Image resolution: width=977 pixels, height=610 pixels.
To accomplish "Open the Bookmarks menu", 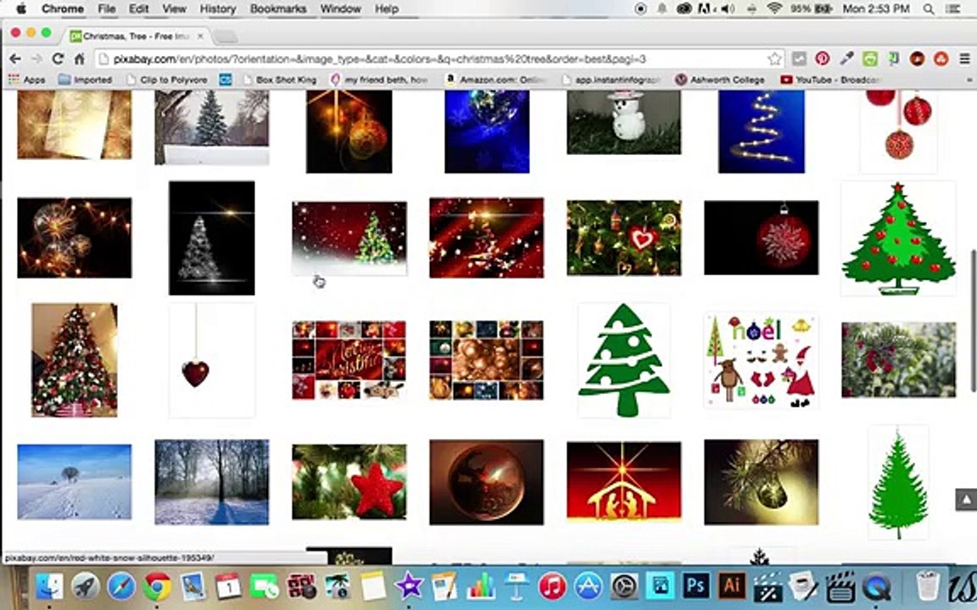I will (x=278, y=8).
